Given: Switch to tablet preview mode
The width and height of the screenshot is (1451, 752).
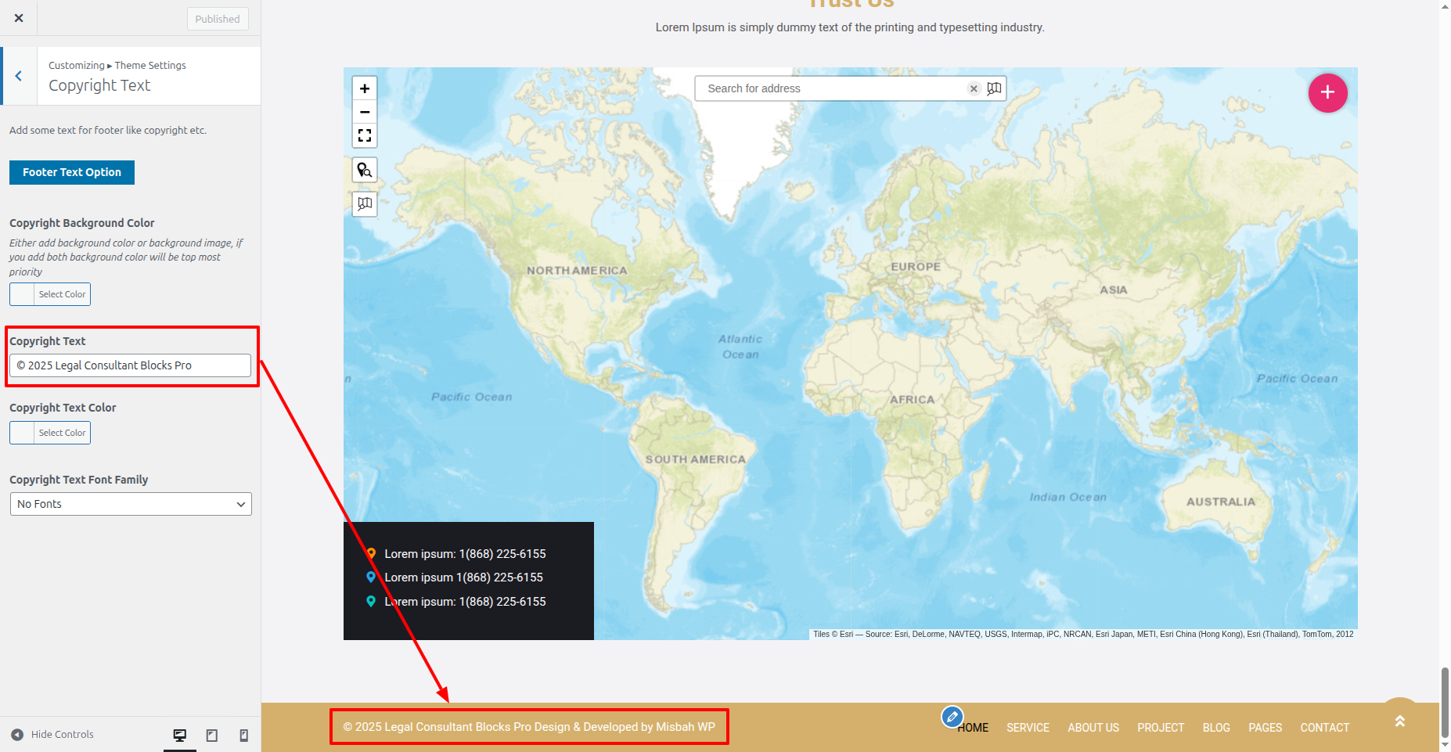Looking at the screenshot, I should click(212, 735).
